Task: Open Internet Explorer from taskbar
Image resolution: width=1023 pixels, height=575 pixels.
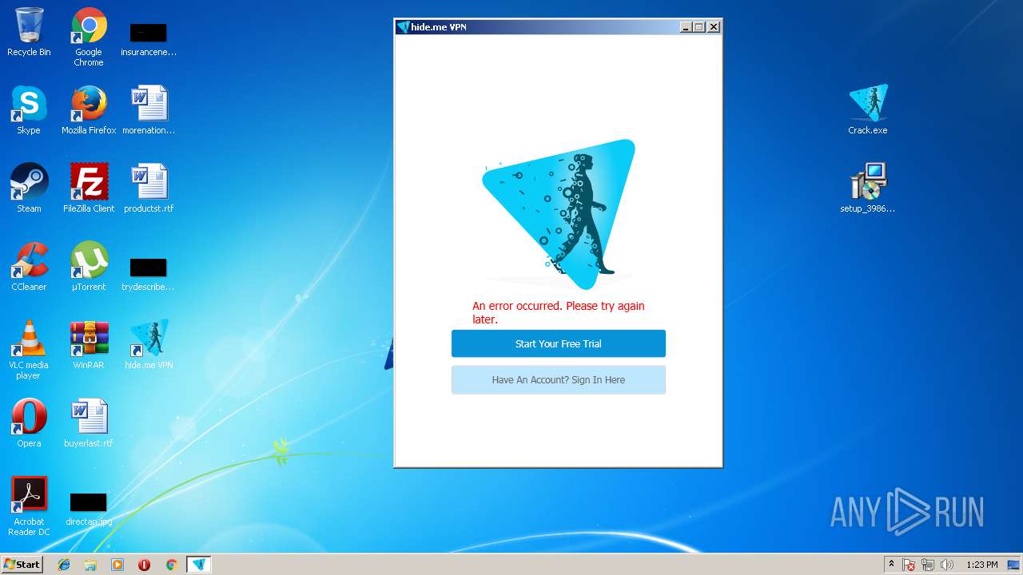Action: click(64, 565)
